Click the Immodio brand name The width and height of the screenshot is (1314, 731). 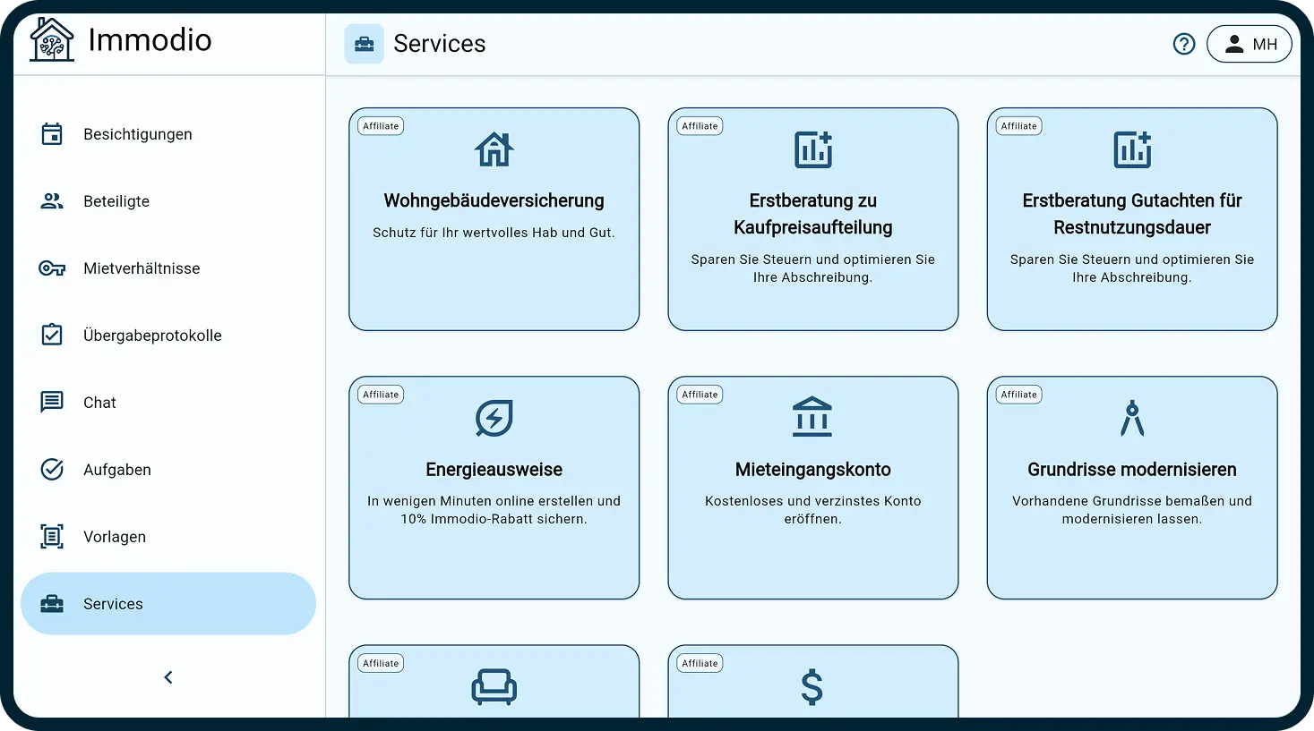[150, 40]
